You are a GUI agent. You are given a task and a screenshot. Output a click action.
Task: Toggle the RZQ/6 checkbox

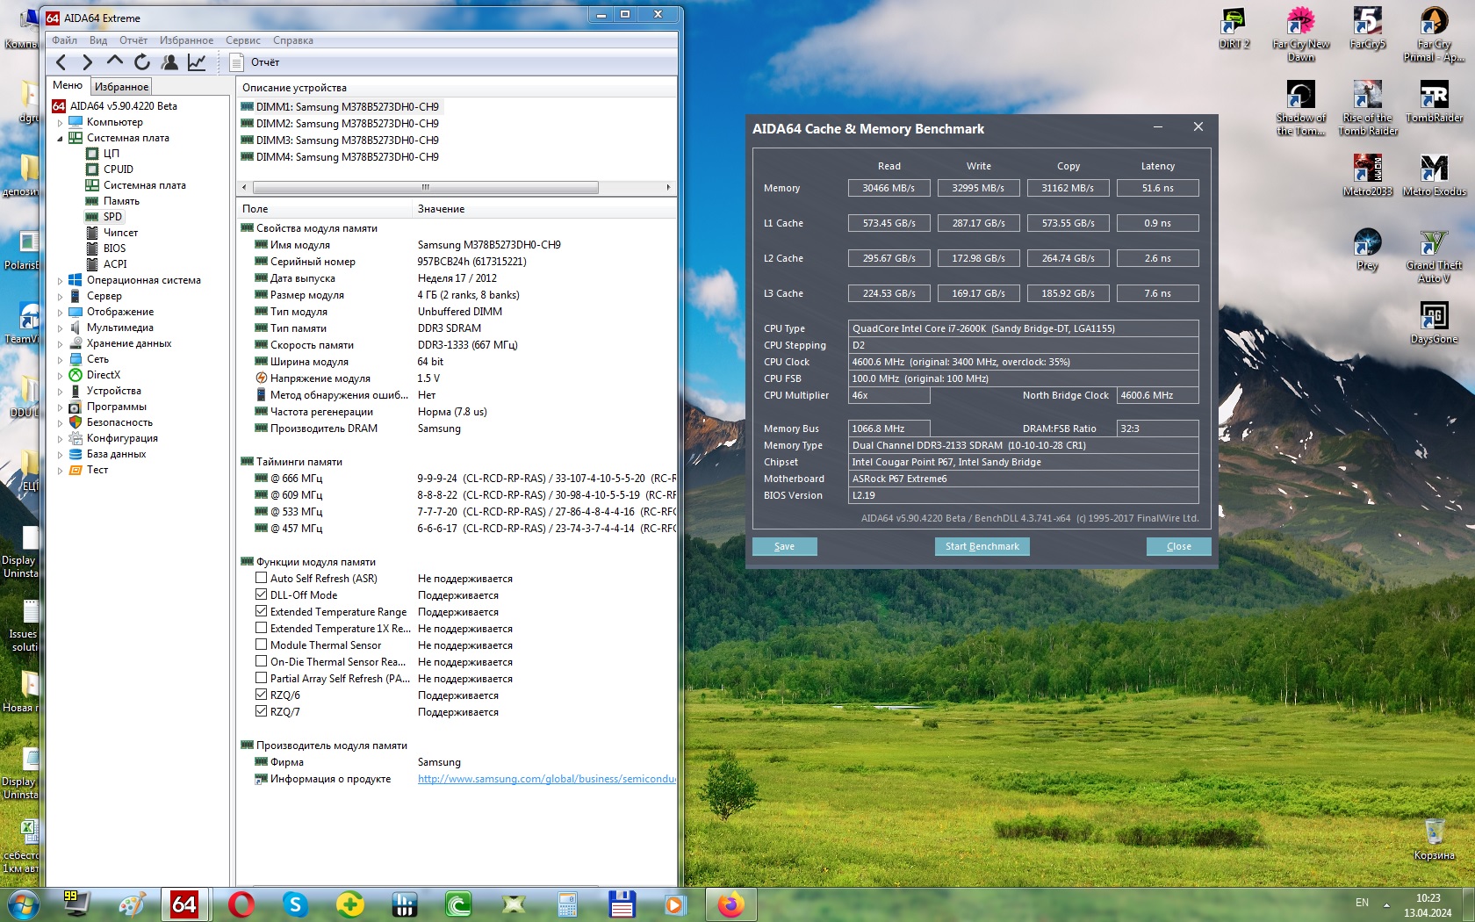261,695
